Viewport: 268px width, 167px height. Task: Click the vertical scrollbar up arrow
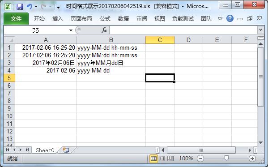261,44
